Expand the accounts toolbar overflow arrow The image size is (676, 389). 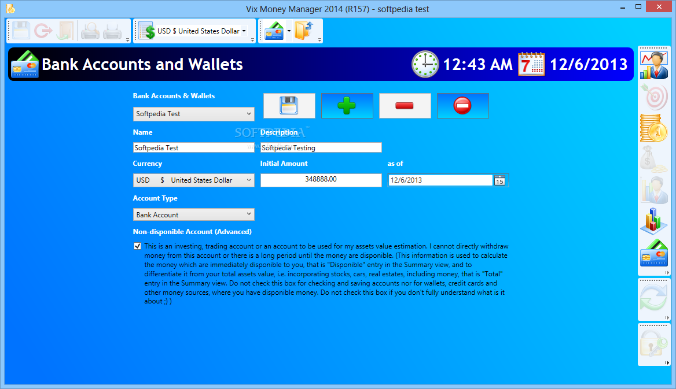point(319,40)
